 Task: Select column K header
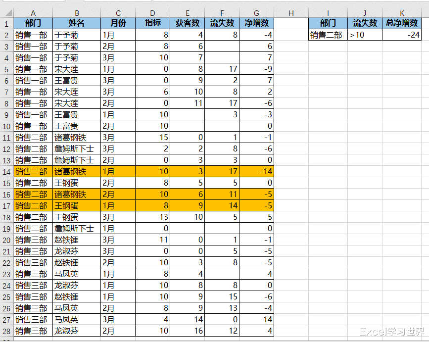[x=402, y=13]
